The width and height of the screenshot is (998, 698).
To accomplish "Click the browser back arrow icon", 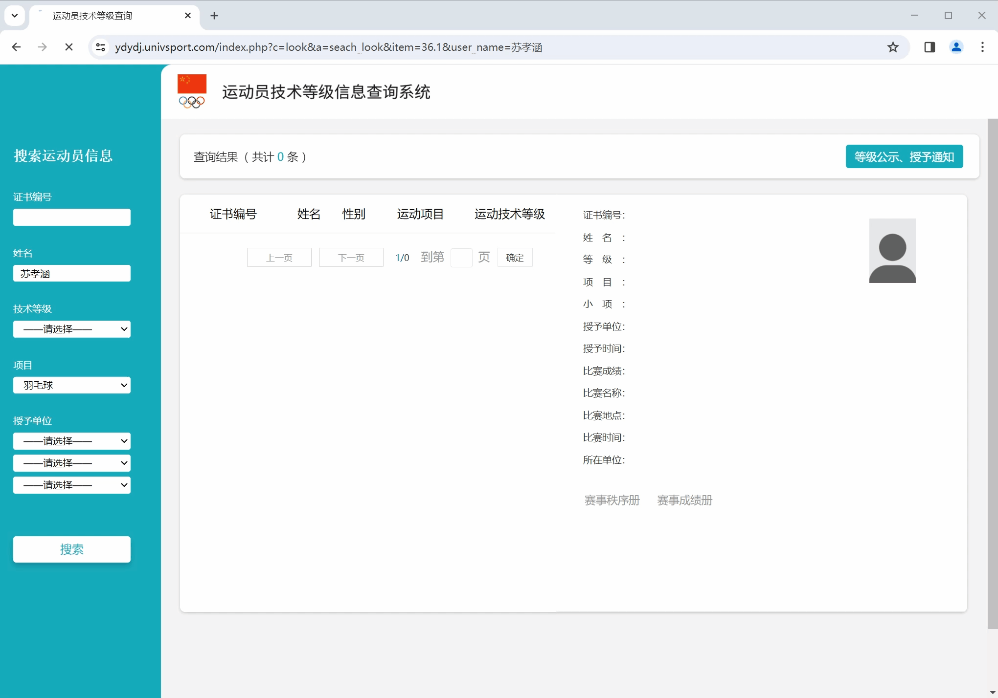I will coord(16,47).
